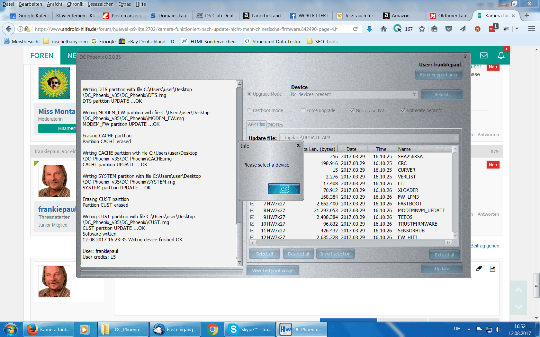Click the Date column header

[x=352, y=149]
